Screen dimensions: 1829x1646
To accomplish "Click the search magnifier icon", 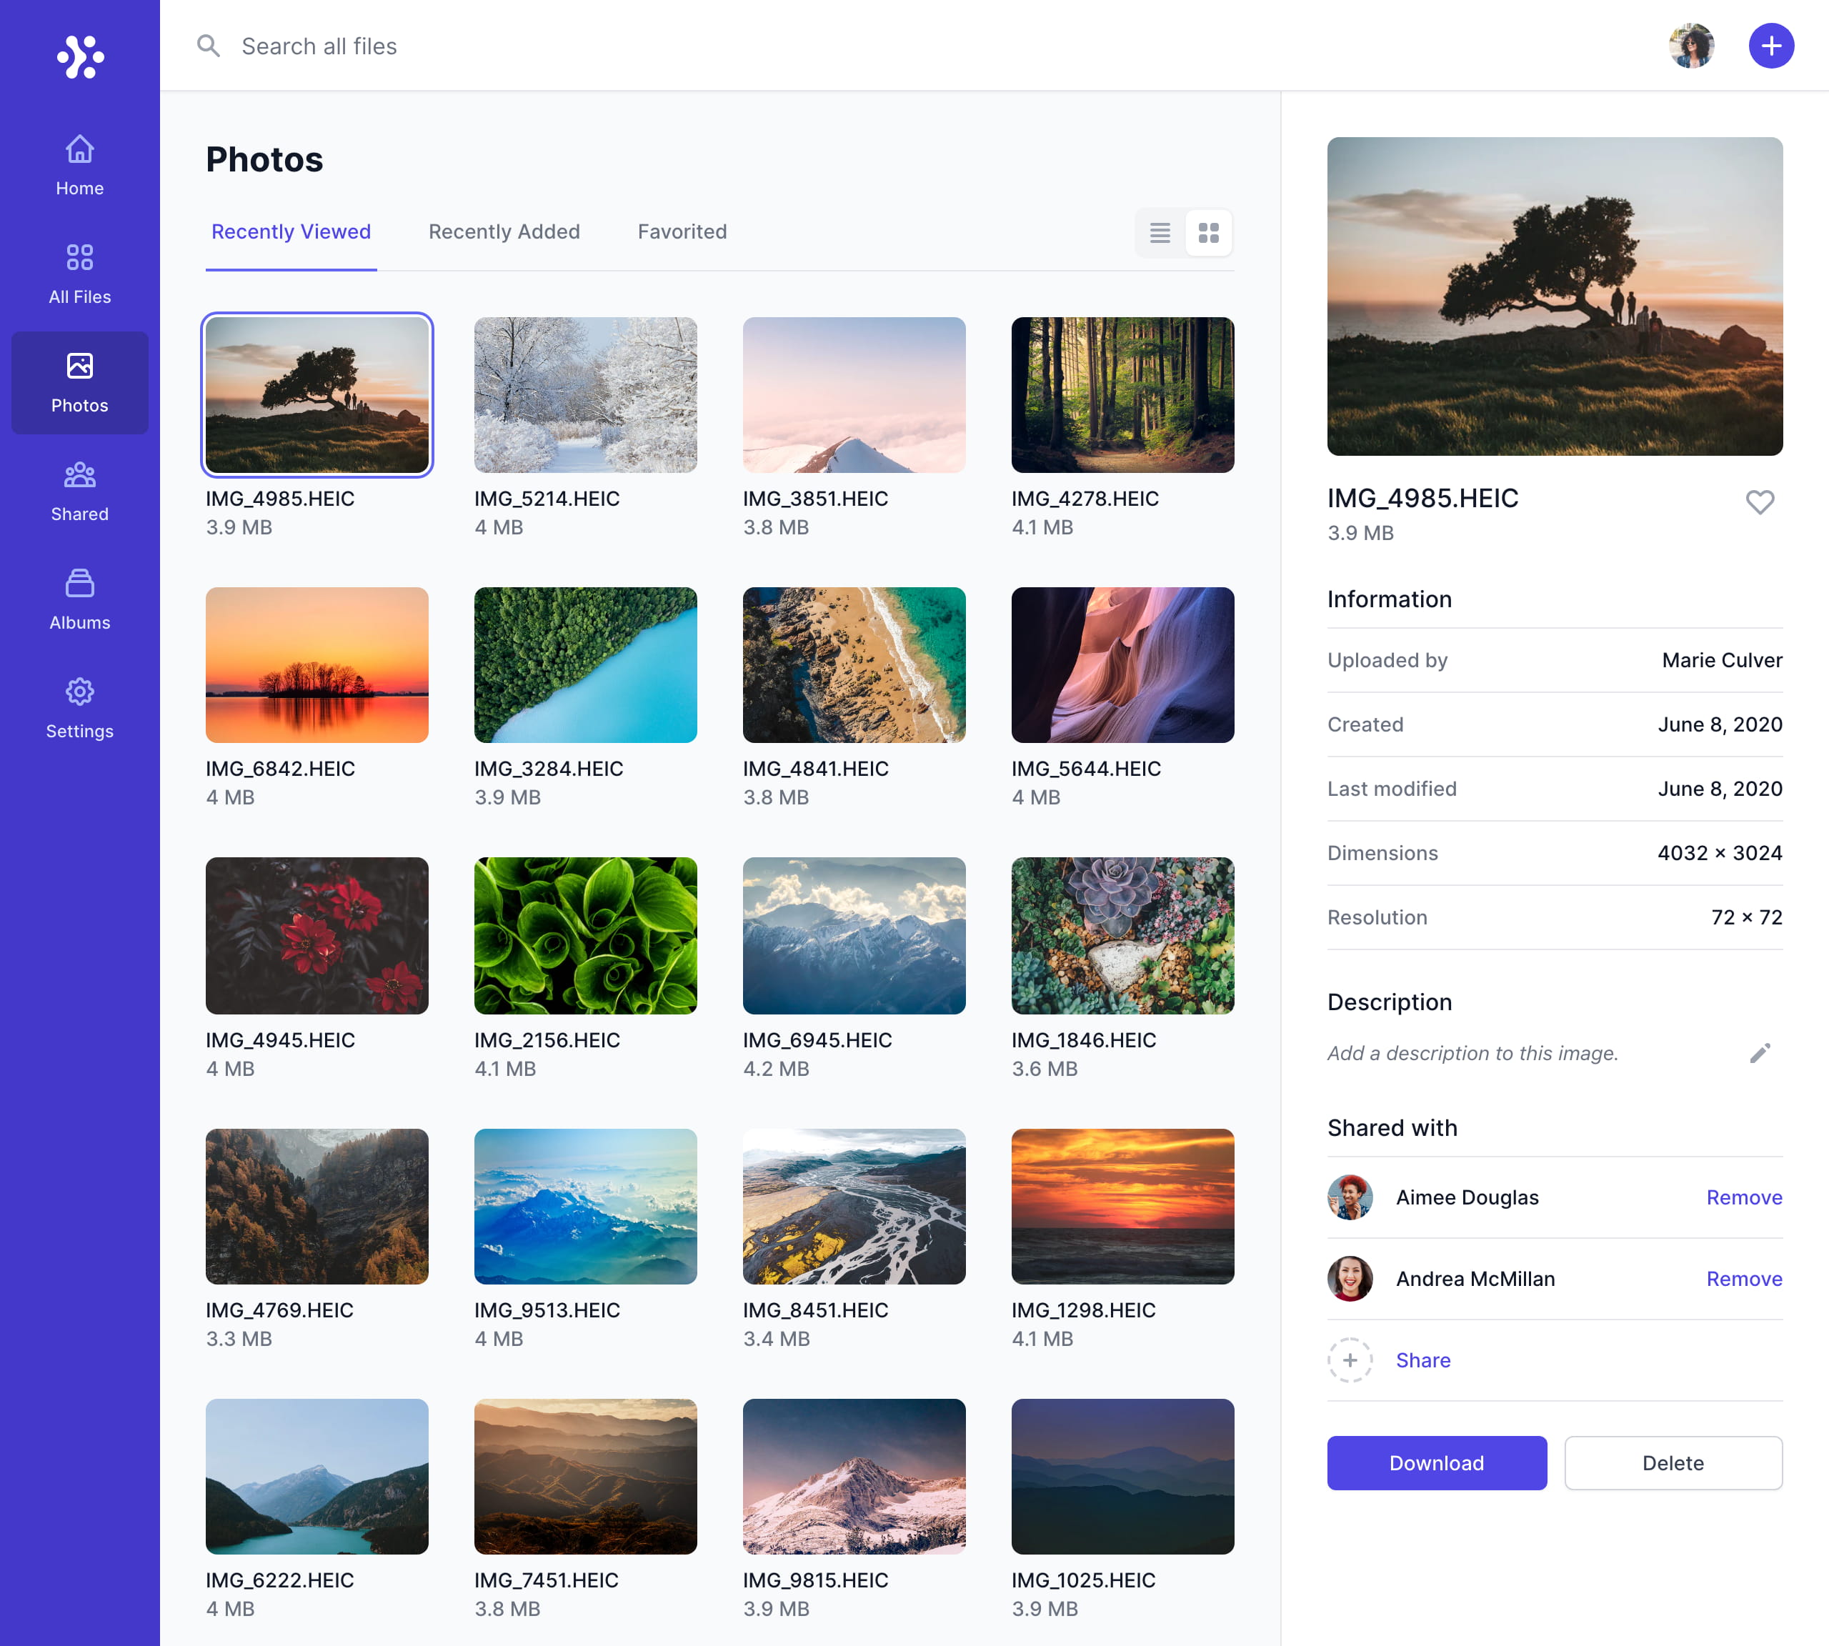I will click(x=209, y=46).
